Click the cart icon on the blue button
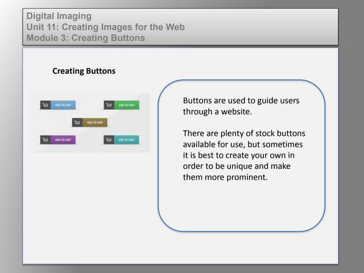Image resolution: width=364 pixels, height=273 pixels. (x=45, y=105)
